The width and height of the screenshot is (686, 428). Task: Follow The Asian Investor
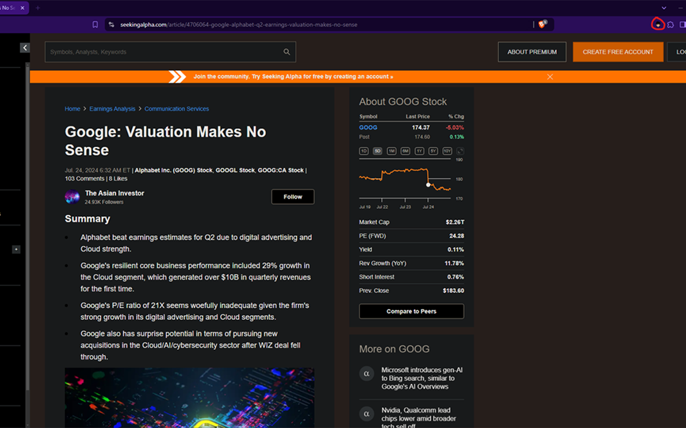tap(293, 197)
